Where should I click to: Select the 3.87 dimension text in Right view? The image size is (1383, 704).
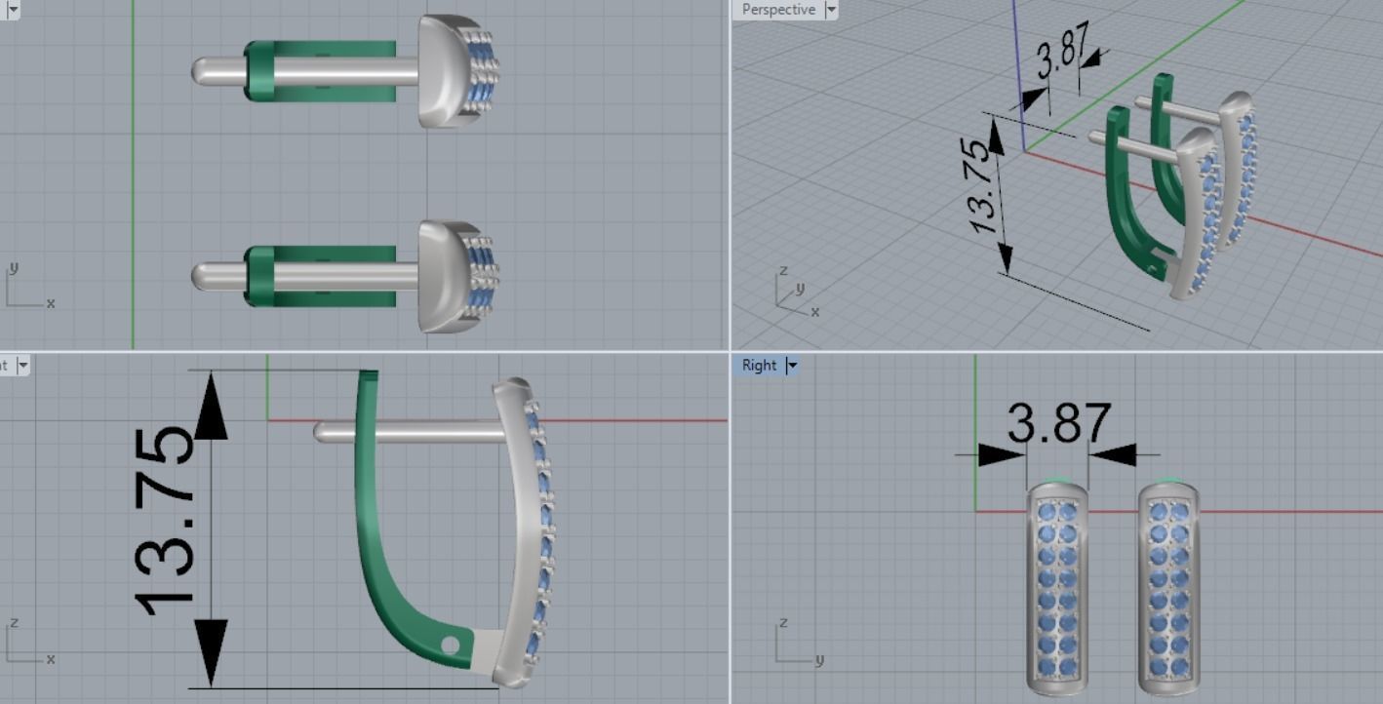coord(1058,424)
